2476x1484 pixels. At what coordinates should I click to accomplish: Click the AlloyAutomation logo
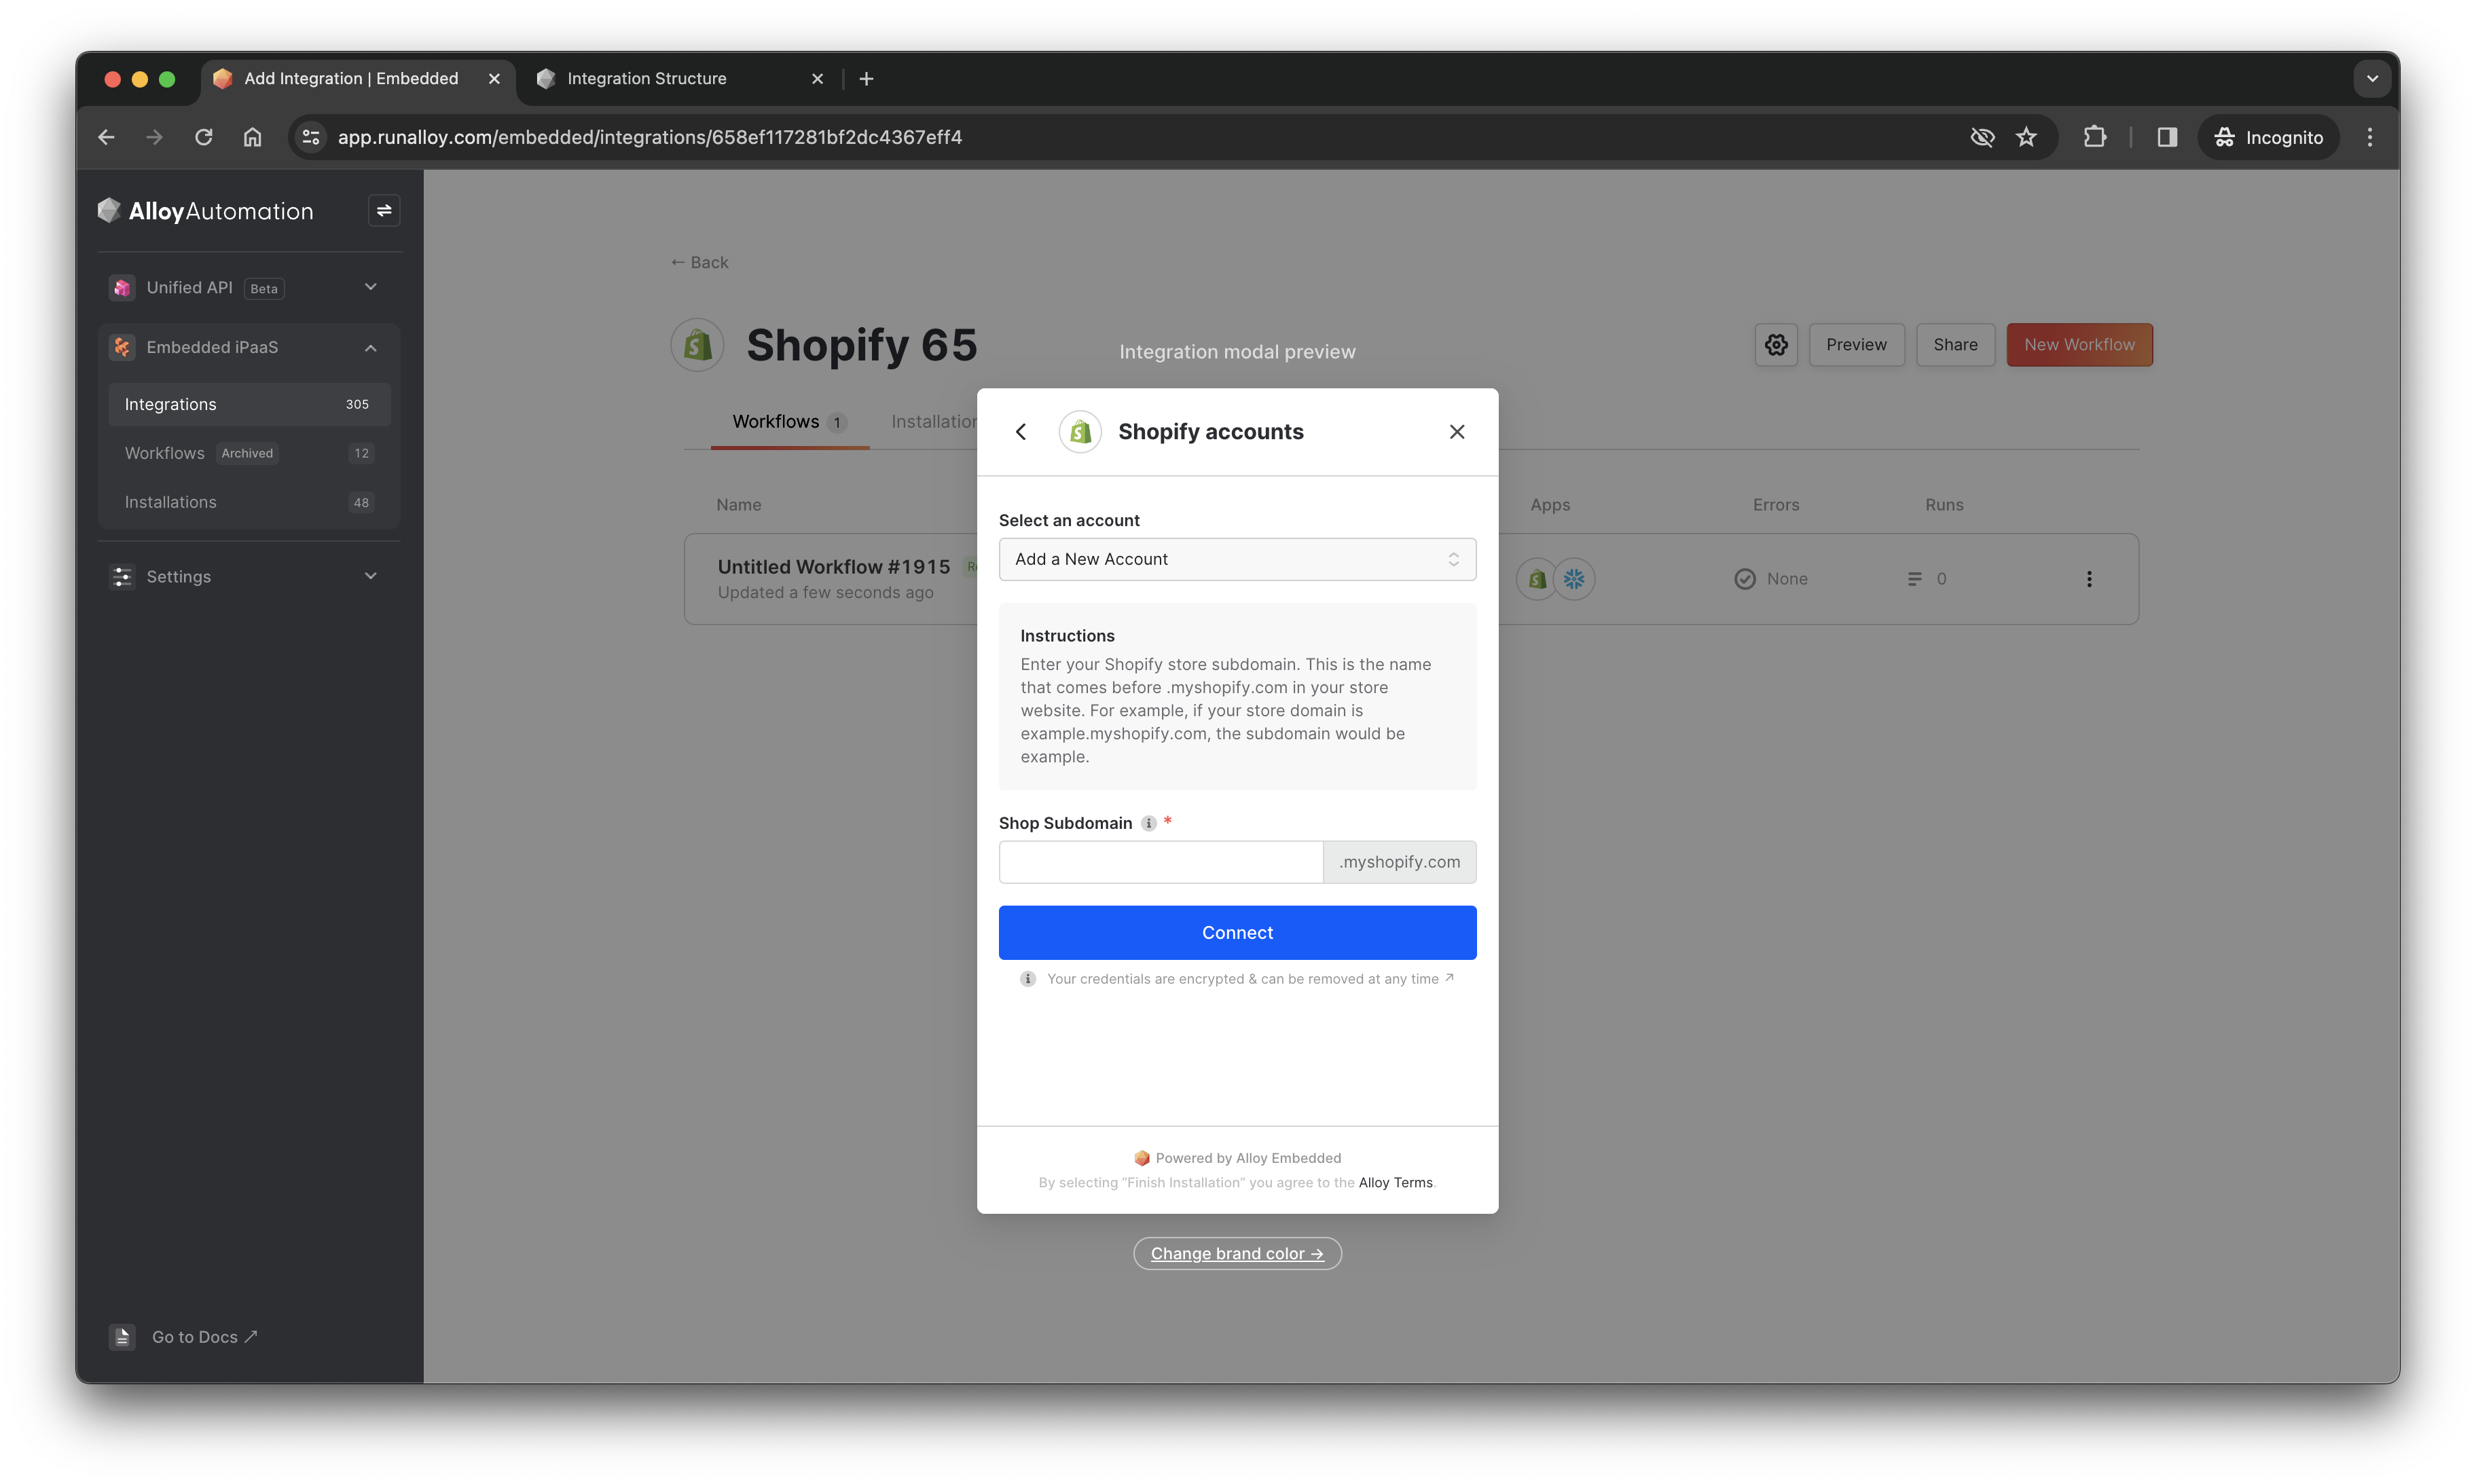coord(205,211)
